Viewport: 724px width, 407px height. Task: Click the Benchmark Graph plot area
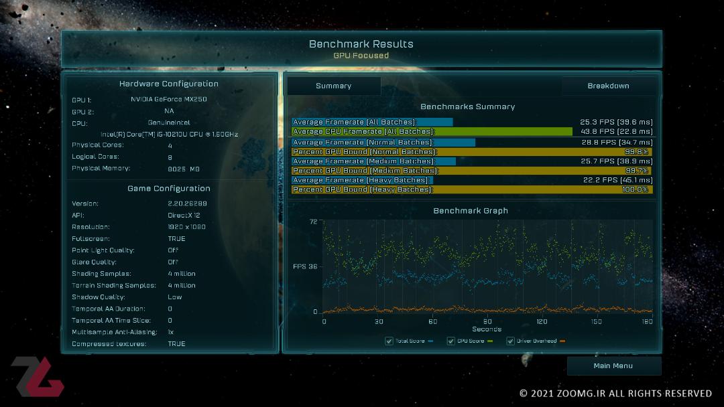point(488,266)
